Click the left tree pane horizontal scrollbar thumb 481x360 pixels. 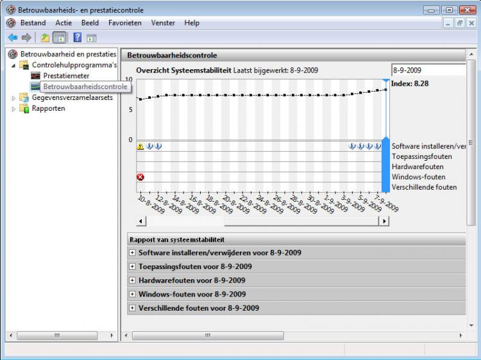pos(57,336)
